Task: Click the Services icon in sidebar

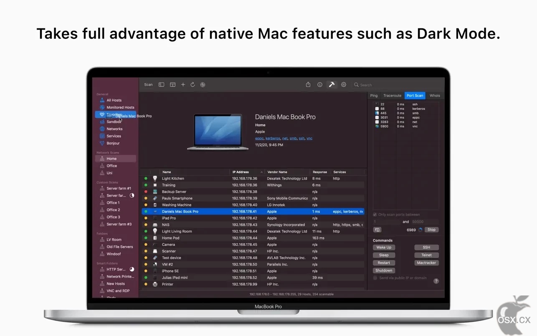Action: tap(102, 136)
